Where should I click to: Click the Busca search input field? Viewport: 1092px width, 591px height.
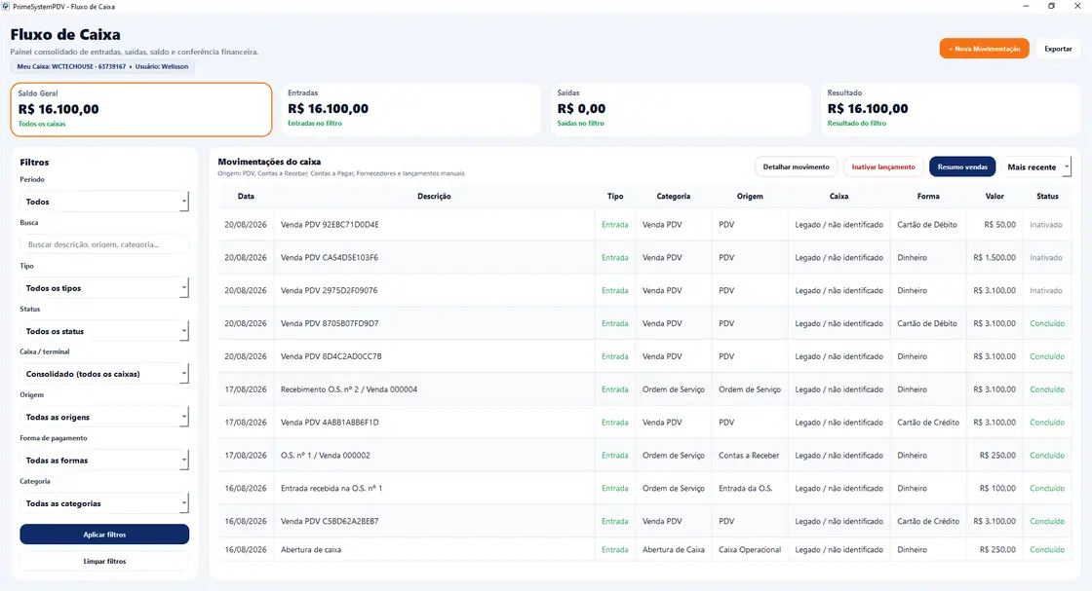[x=104, y=244]
